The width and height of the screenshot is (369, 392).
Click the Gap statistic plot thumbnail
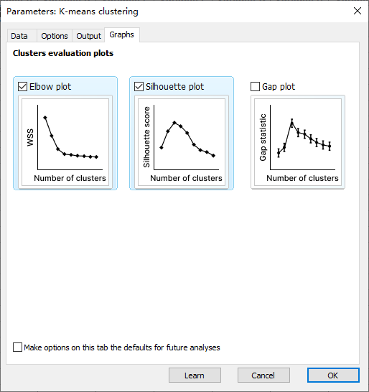(x=298, y=142)
